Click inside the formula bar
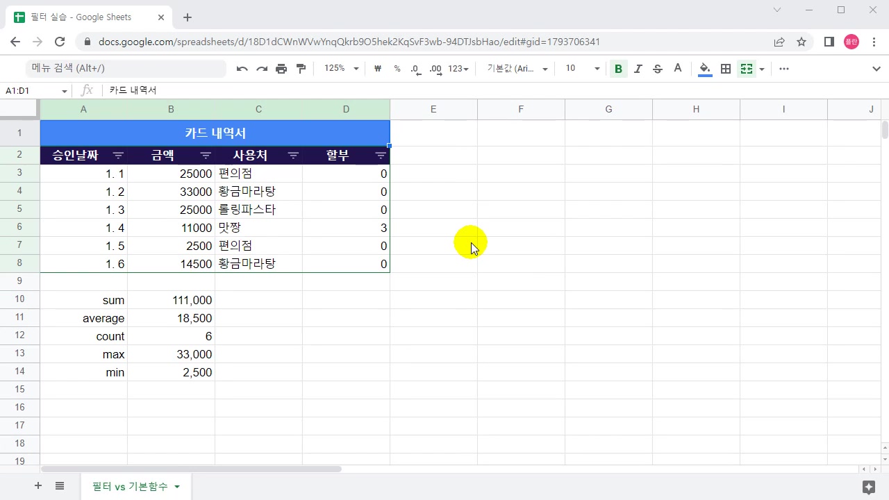The width and height of the screenshot is (889, 500). [278, 90]
